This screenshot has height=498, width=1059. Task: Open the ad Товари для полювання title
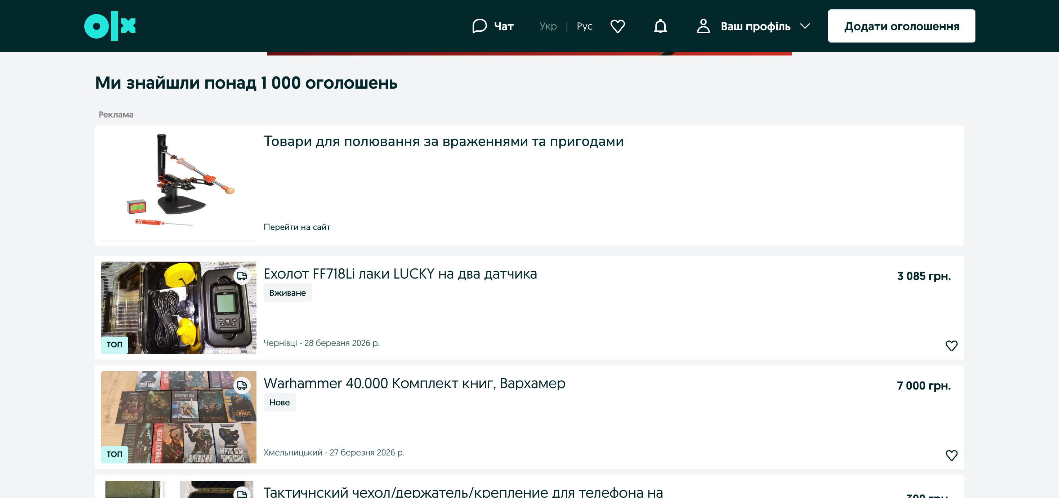tap(443, 141)
